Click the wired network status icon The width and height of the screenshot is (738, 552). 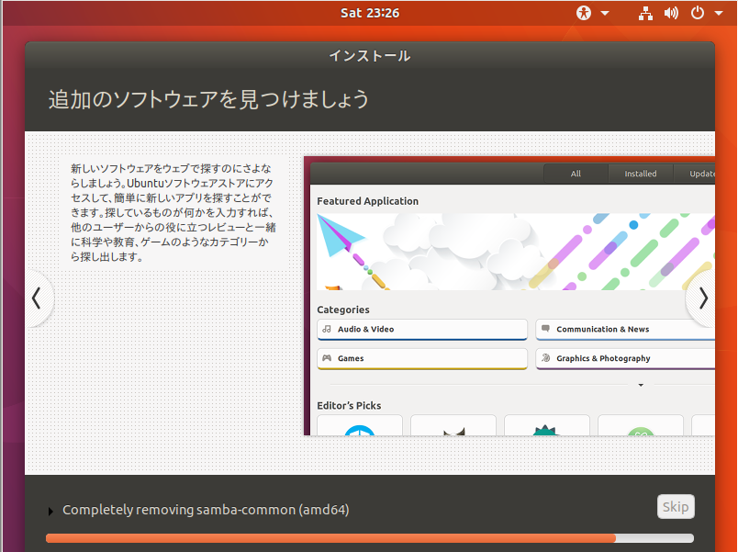[x=645, y=13]
